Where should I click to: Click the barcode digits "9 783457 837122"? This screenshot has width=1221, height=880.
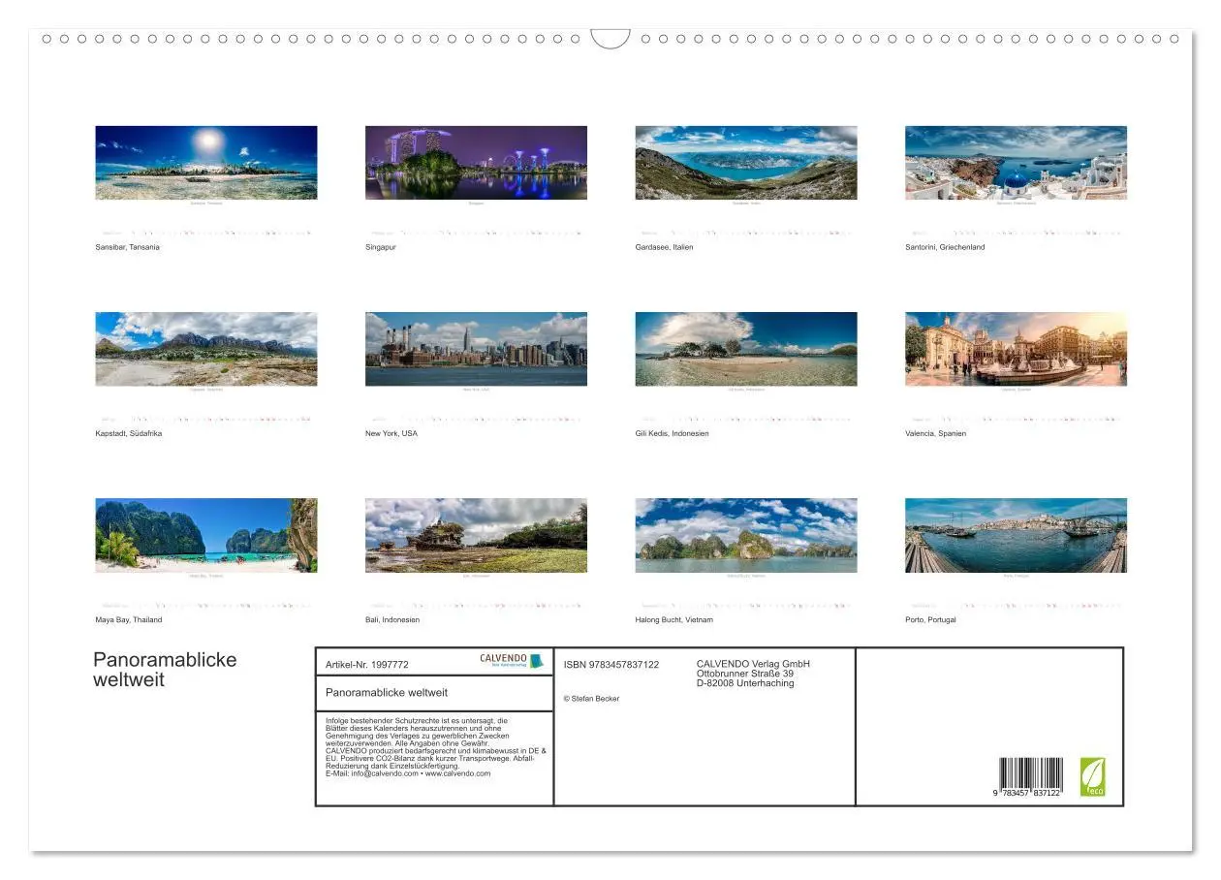pyautogui.click(x=1025, y=794)
